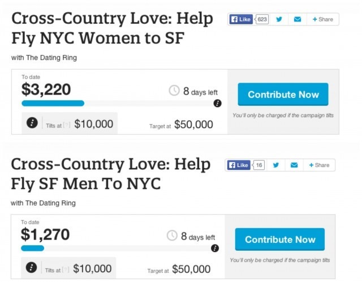The height and width of the screenshot is (282, 362).
Task: Click target marker at end of $1,270 progress bar
Action: point(215,248)
